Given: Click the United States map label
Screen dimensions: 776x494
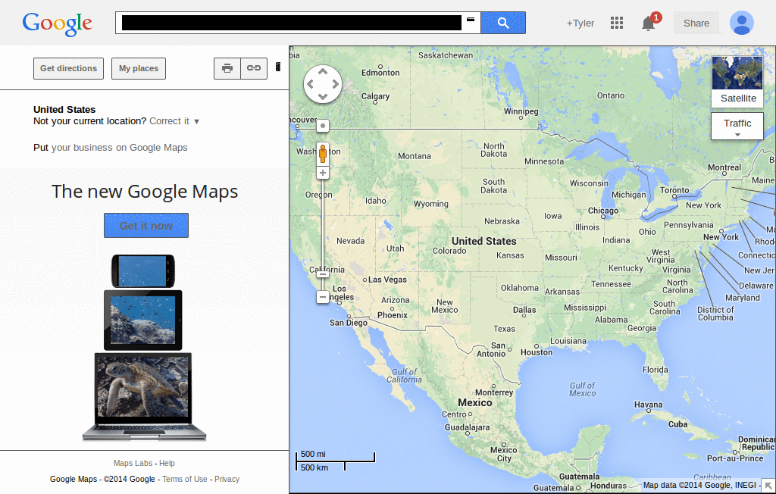Looking at the screenshot, I should pyautogui.click(x=484, y=241).
